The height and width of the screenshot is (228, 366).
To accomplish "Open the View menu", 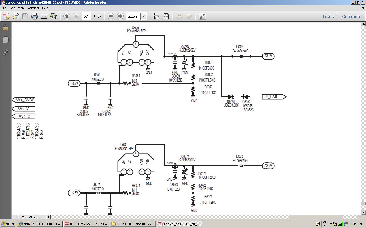I will tap(21, 8).
